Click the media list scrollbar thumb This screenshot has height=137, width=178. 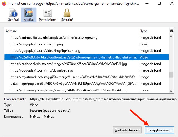click(x=171, y=75)
